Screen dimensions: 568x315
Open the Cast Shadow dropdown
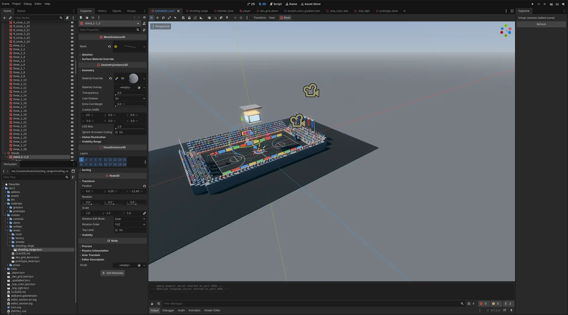130,99
